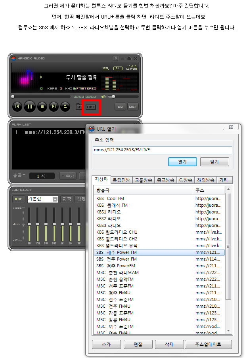Click the 편집 button below the station list

click(x=138, y=344)
